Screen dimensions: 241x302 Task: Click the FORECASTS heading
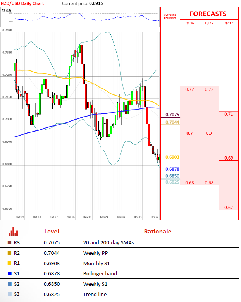click(x=208, y=14)
